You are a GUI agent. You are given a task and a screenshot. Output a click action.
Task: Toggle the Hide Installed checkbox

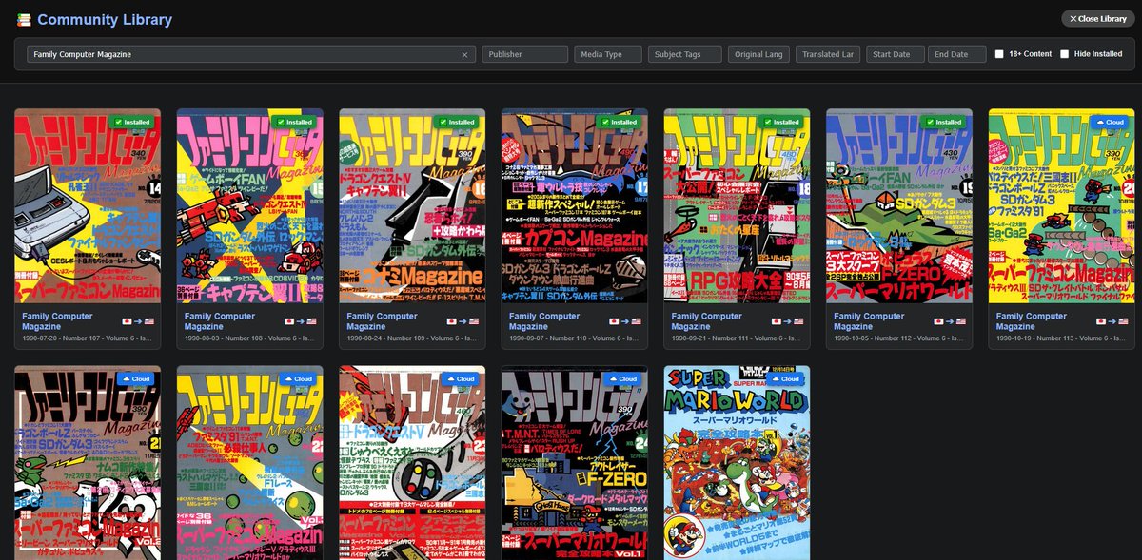[1065, 54]
